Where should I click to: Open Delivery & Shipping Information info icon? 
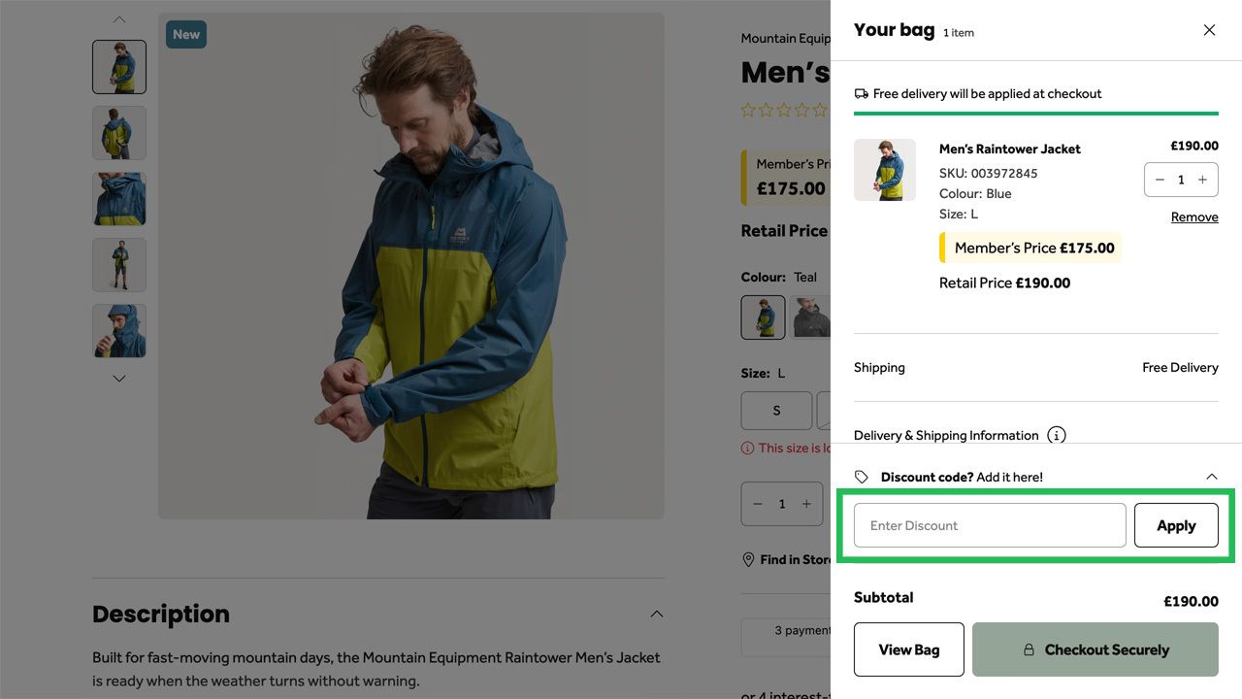(x=1055, y=435)
